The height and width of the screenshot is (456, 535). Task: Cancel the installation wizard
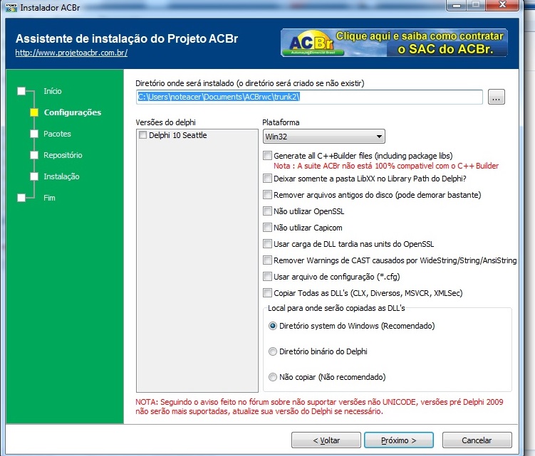point(477,440)
